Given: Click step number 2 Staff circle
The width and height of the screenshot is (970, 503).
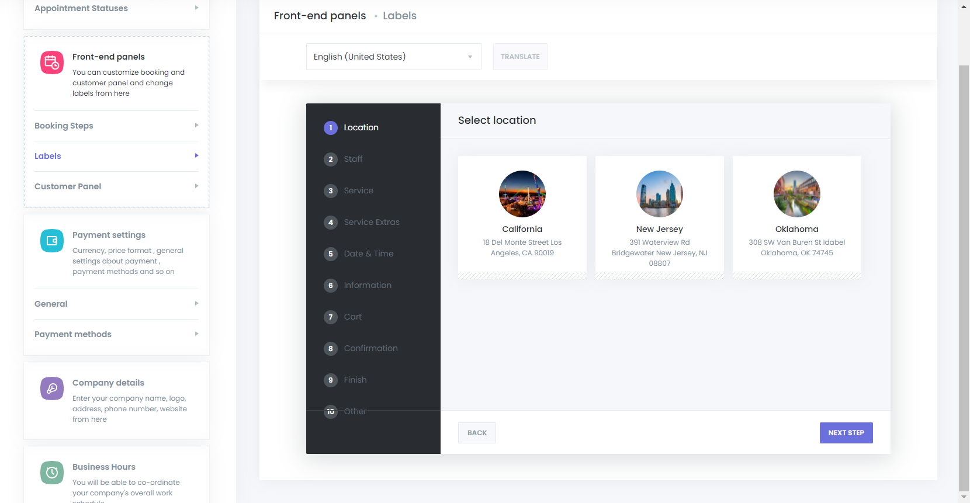Looking at the screenshot, I should [331, 159].
